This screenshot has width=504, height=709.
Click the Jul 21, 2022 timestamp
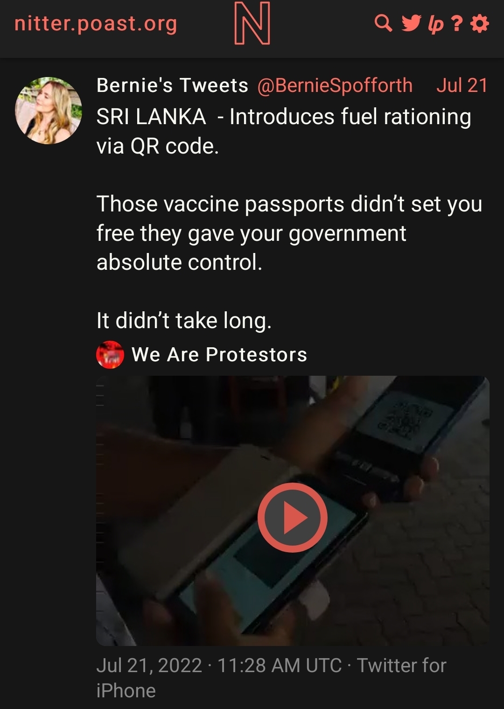click(219, 665)
